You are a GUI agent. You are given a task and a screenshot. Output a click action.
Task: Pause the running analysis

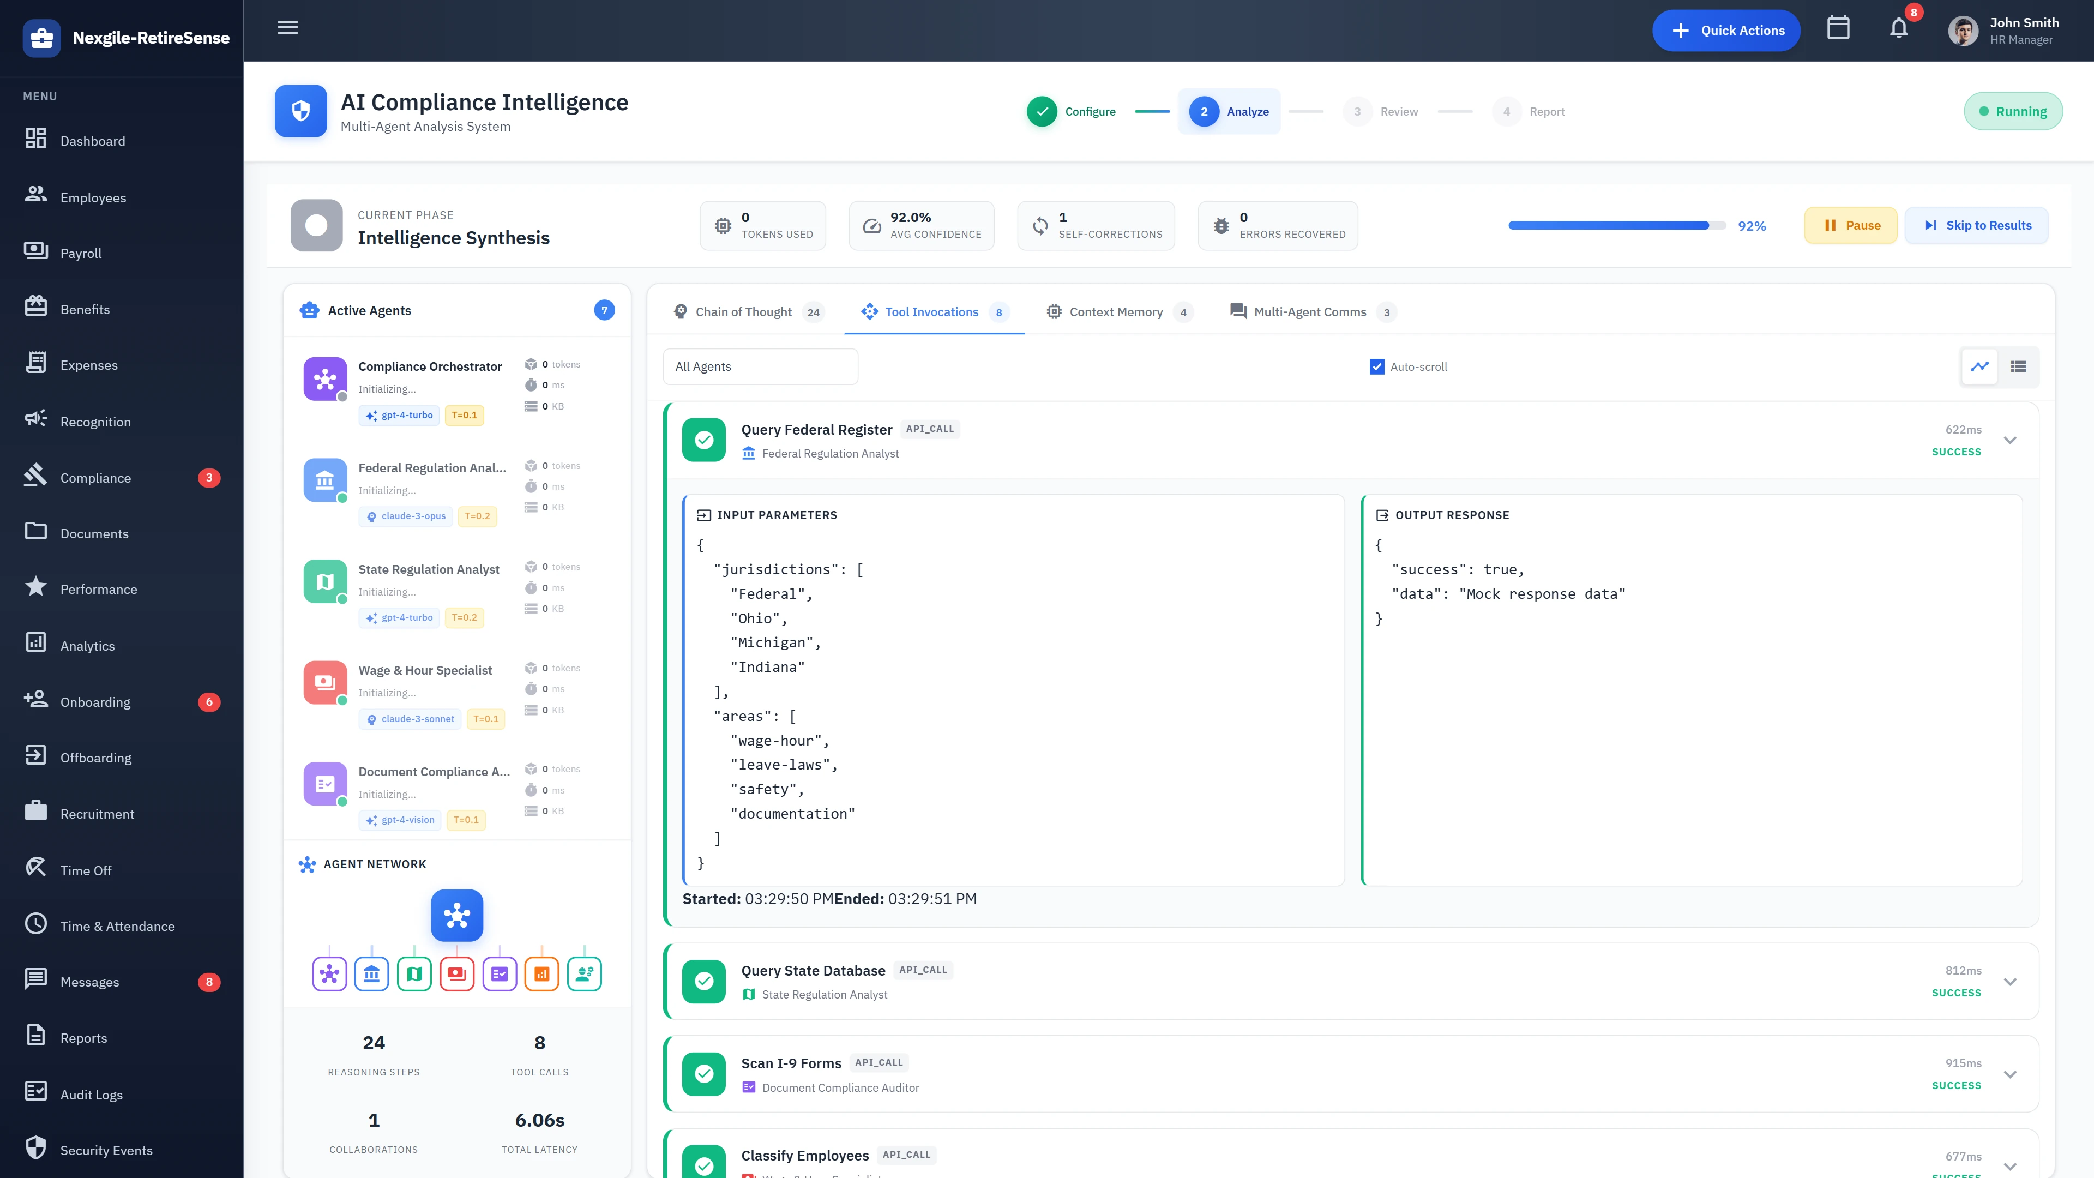click(1851, 225)
